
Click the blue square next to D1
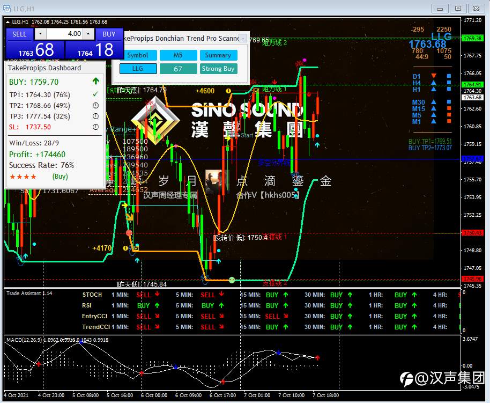pyautogui.click(x=449, y=76)
